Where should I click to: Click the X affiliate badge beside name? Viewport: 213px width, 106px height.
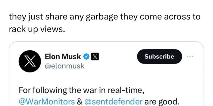point(95,57)
